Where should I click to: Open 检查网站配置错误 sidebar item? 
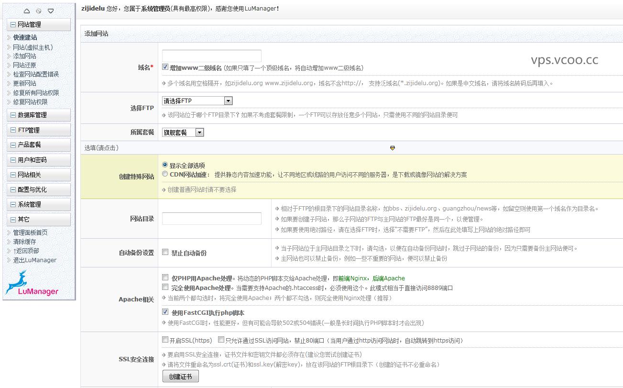(x=36, y=74)
